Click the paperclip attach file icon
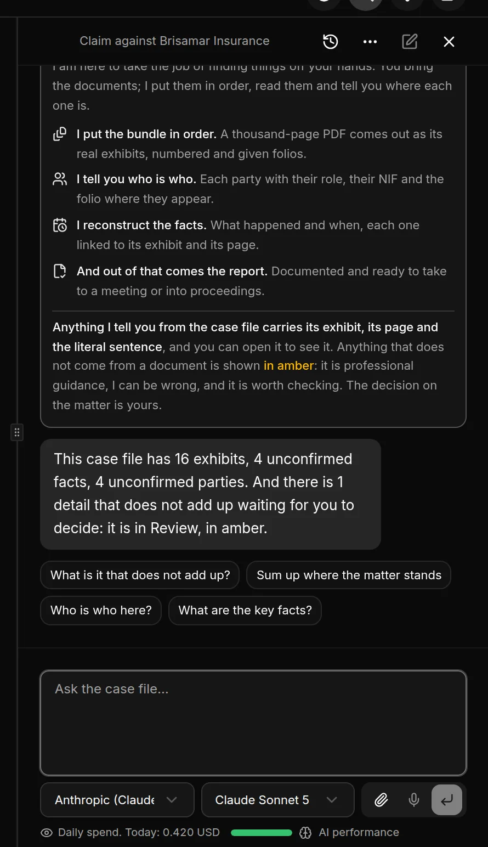Image resolution: width=488 pixels, height=847 pixels. click(x=381, y=800)
